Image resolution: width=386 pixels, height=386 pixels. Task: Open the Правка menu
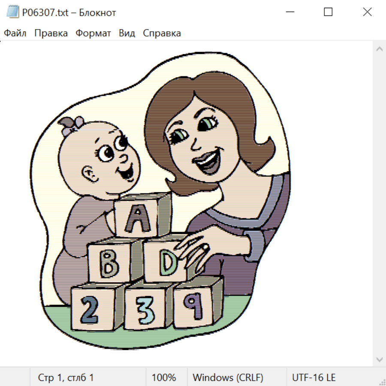point(51,33)
